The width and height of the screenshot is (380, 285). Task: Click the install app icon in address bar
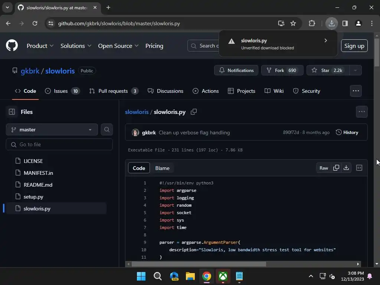(281, 23)
